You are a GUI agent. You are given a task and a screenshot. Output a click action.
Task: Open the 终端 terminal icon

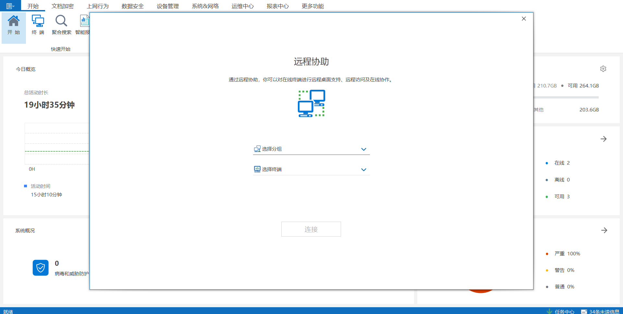coord(38,25)
